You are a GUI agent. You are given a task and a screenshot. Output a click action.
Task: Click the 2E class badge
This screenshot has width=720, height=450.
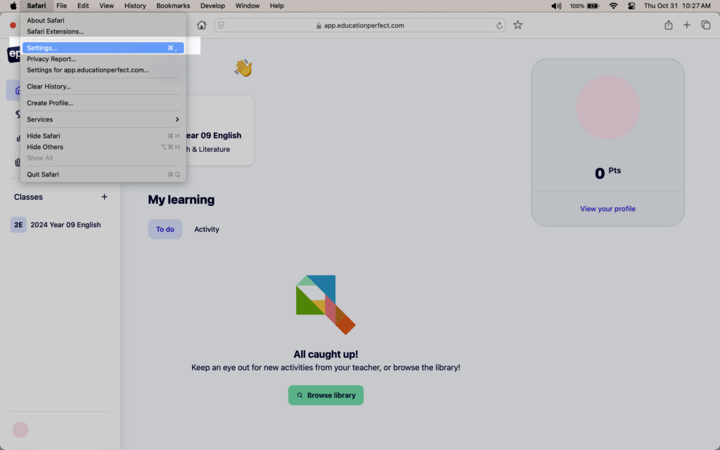pos(18,225)
